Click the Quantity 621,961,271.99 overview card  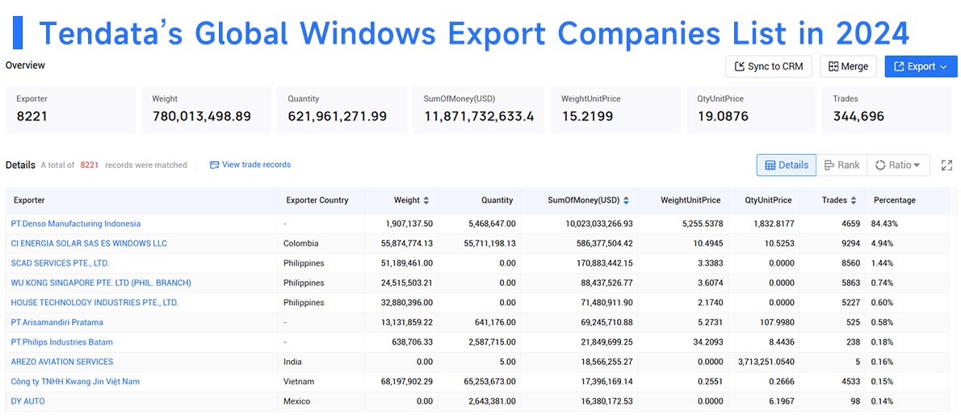click(342, 110)
